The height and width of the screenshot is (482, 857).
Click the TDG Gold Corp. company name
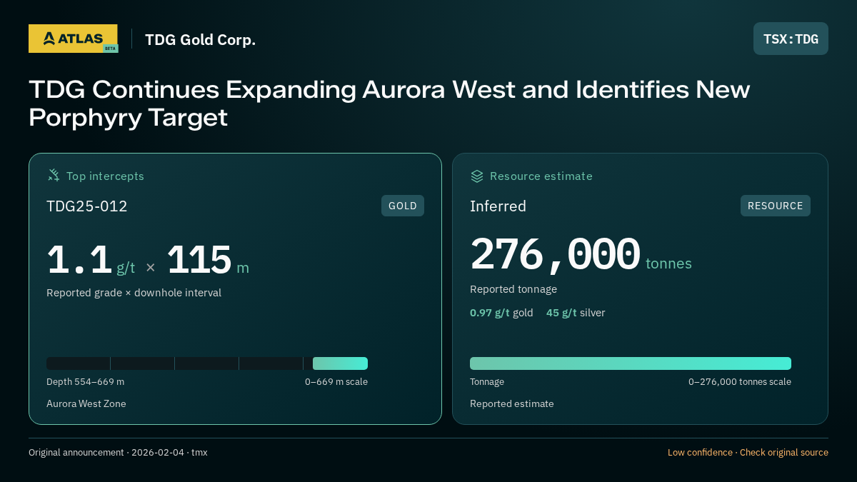200,40
